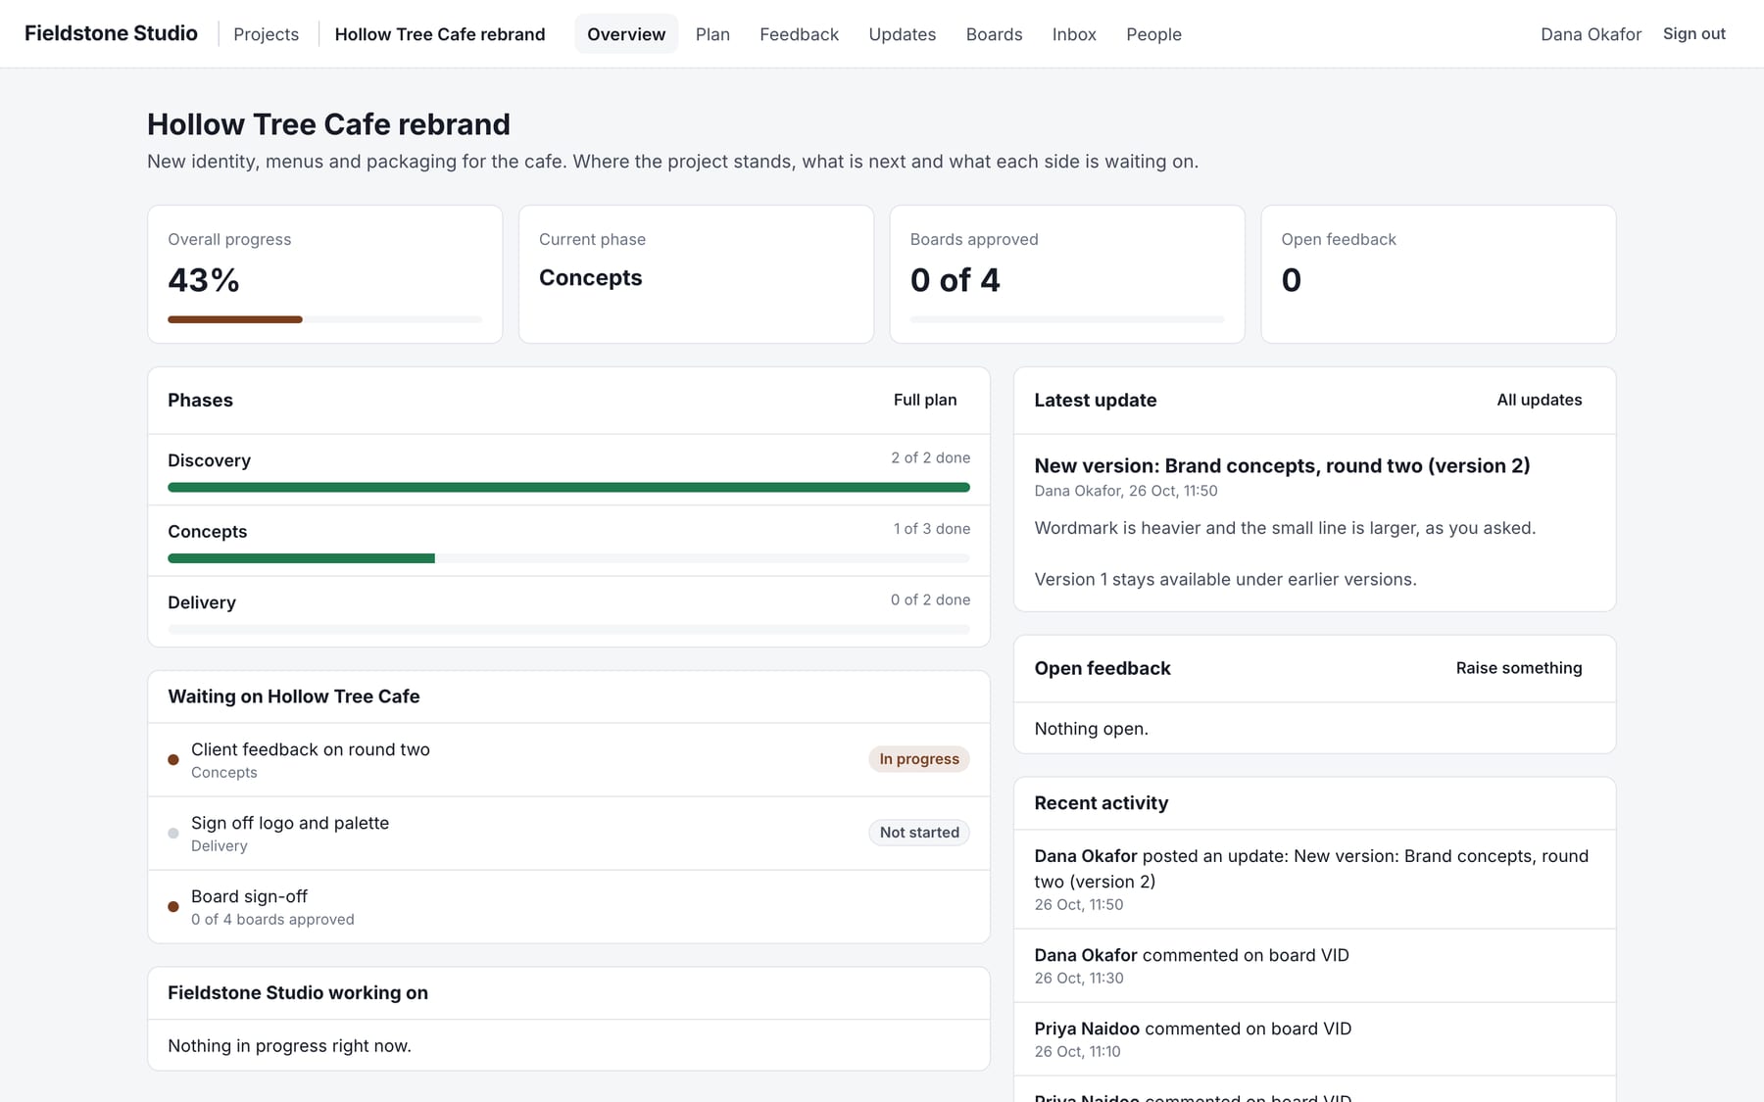Image resolution: width=1764 pixels, height=1102 pixels.
Task: Click the 2 of 2 done label
Action: pyautogui.click(x=930, y=457)
